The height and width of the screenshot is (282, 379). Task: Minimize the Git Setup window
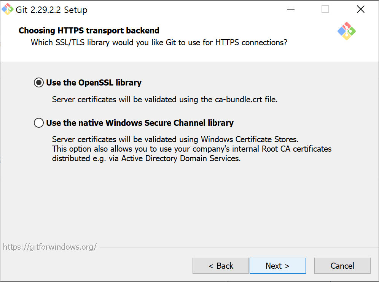click(x=291, y=9)
